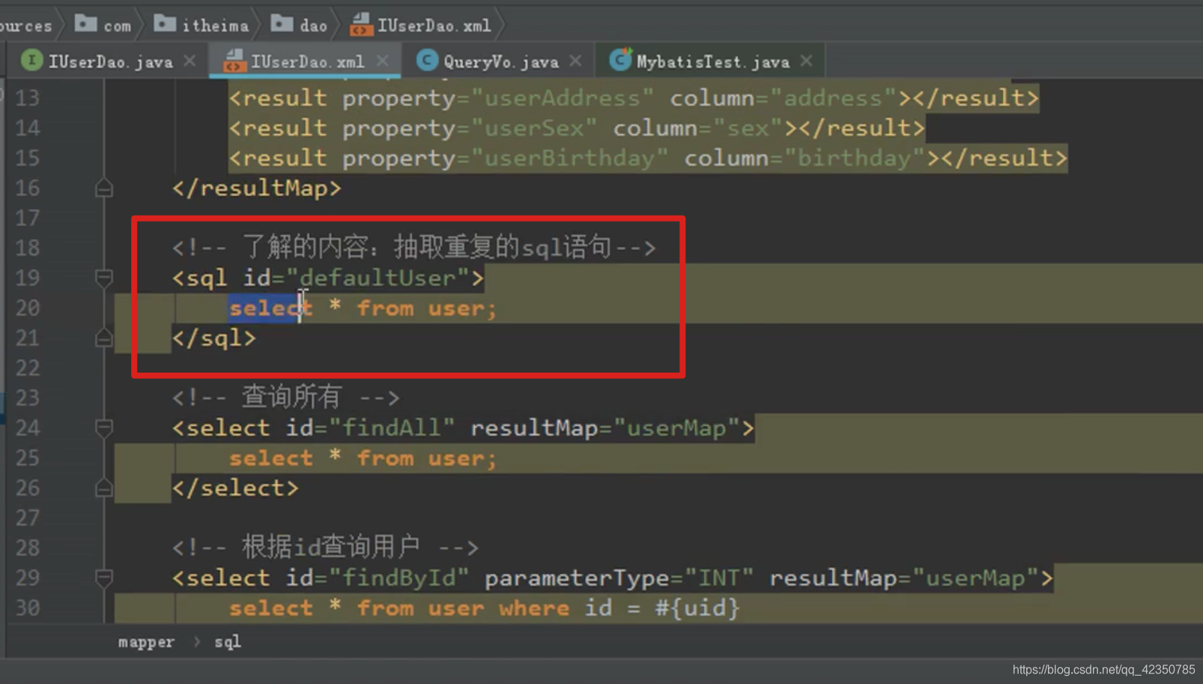Click the parameterType "INT" value
The height and width of the screenshot is (684, 1203).
coord(719,578)
